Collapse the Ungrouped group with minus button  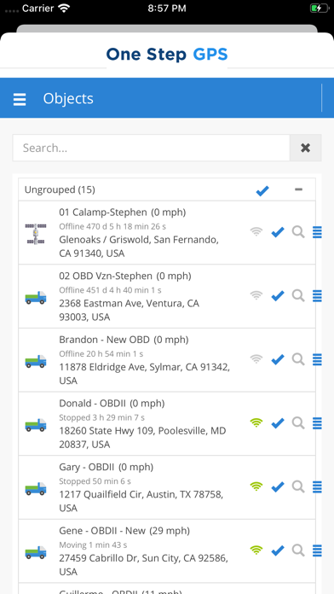click(x=298, y=189)
